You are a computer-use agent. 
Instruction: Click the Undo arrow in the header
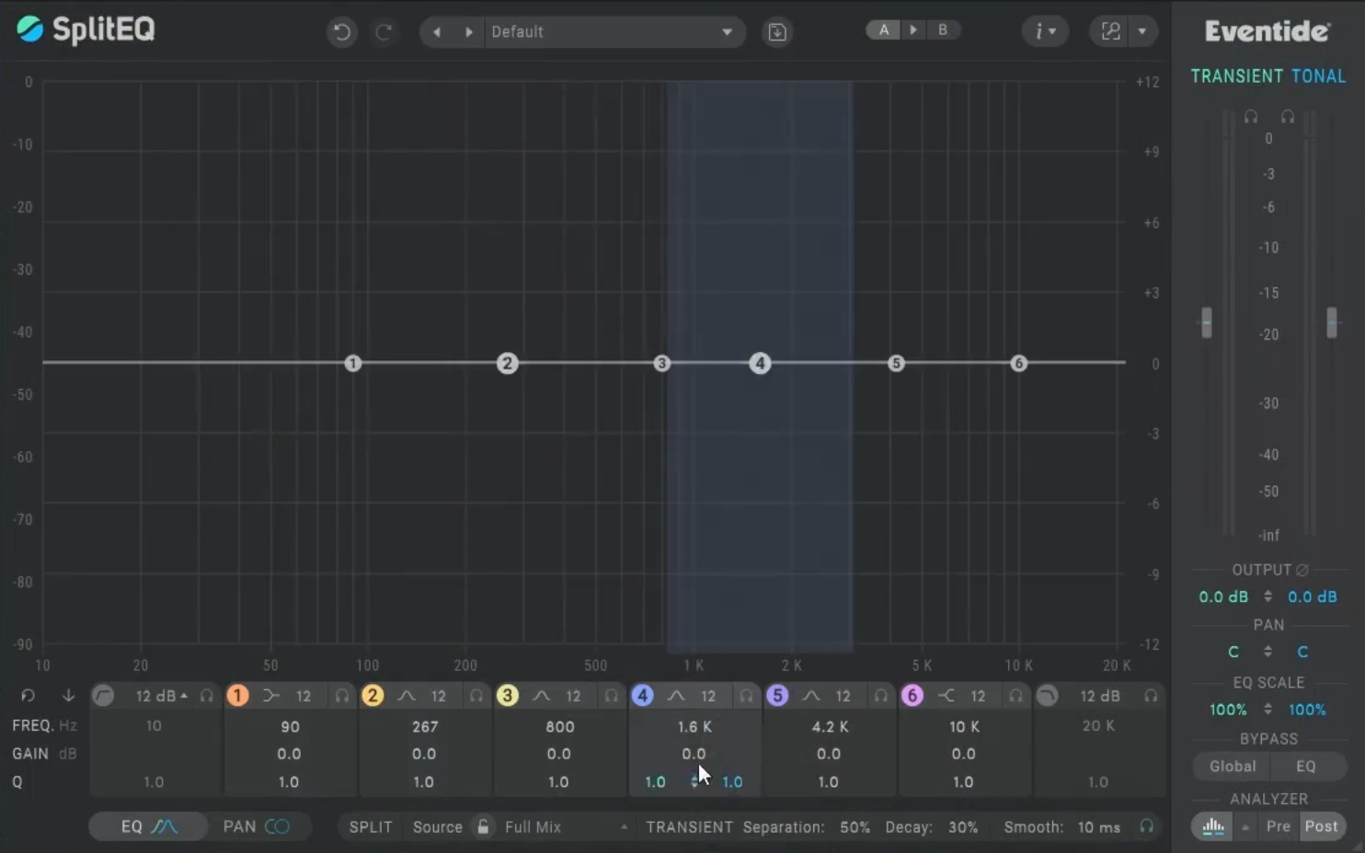(x=341, y=32)
